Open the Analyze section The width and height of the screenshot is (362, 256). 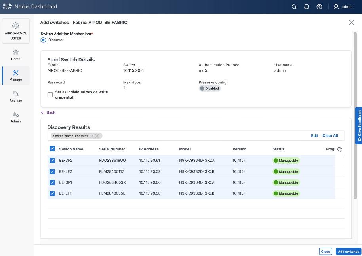(16, 97)
